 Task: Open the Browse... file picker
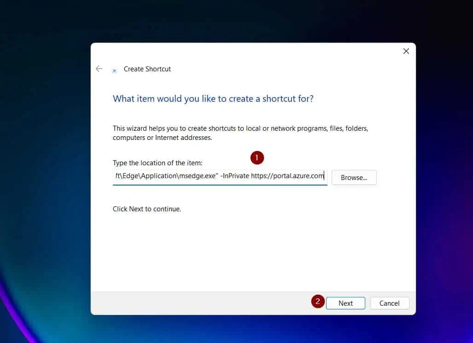pyautogui.click(x=354, y=178)
